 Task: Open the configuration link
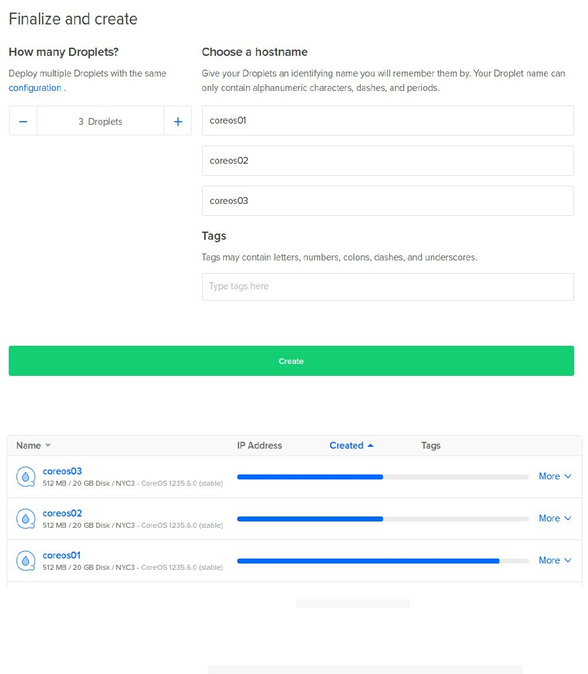pos(35,88)
